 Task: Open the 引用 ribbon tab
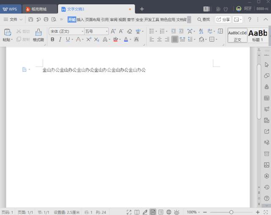coord(105,20)
